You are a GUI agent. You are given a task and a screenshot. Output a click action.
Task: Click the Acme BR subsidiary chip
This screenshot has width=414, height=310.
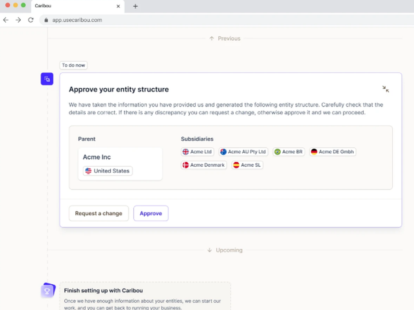pyautogui.click(x=289, y=152)
